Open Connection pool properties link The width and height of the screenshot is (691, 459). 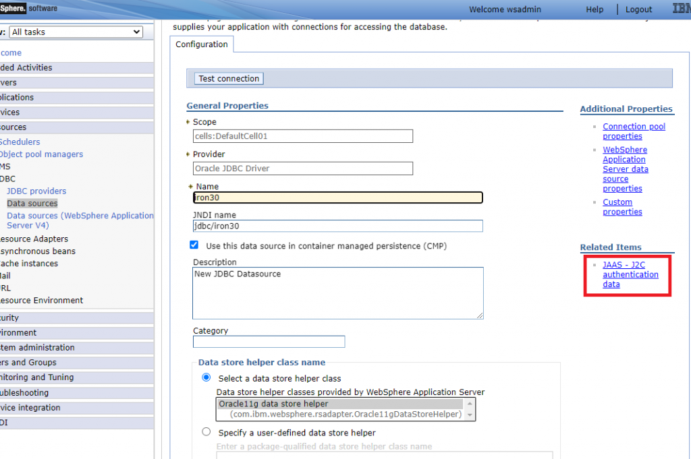[x=634, y=131]
